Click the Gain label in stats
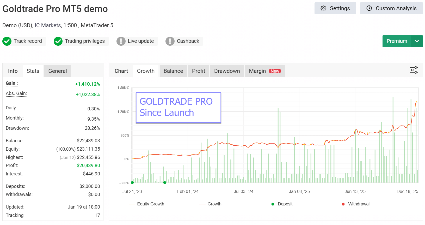Screen dimensions: 425x225 tap(12, 83)
